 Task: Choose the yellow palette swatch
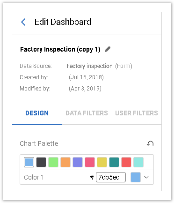click(102, 162)
